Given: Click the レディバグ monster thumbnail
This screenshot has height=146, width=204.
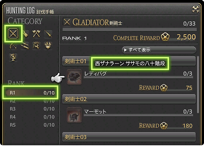Looking at the screenshot, I should coord(74,77).
